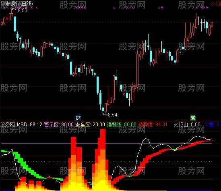Click the red divider between chart panels

[110, 121]
